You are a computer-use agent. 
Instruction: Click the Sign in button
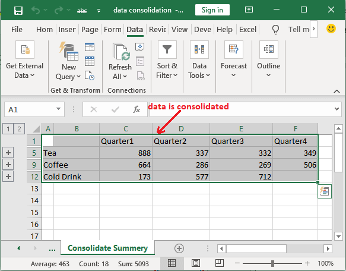click(x=212, y=10)
